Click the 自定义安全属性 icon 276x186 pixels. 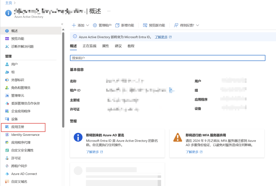[x=7, y=150]
